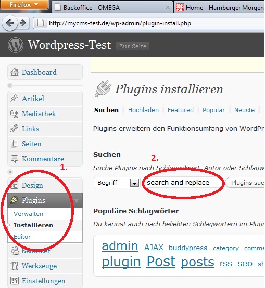Click the Links chain icon

coord(14,128)
